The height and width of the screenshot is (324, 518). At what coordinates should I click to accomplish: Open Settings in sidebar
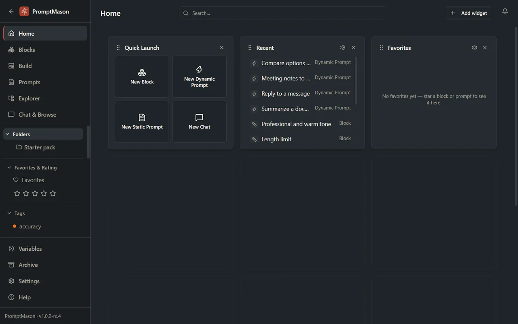point(45,281)
